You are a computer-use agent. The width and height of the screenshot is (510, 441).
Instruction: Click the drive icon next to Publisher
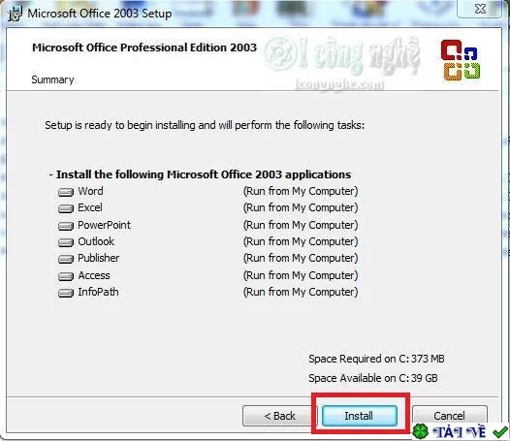(66, 259)
